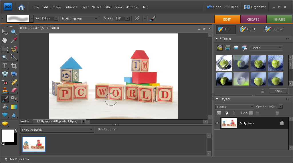Toggle airbrush mode in options bar
This screenshot has height=163, width=293.
(x=137, y=19)
